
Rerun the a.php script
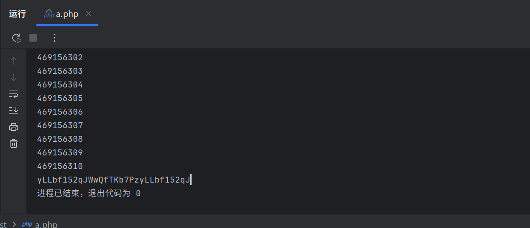(17, 38)
